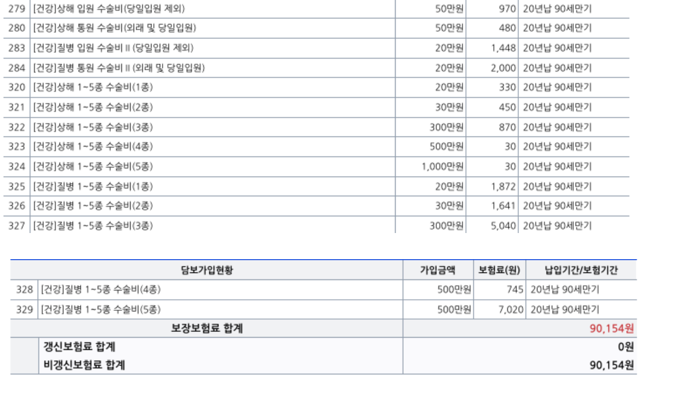The width and height of the screenshot is (675, 412).
Task: Click the premium value 450
Action: [507, 107]
